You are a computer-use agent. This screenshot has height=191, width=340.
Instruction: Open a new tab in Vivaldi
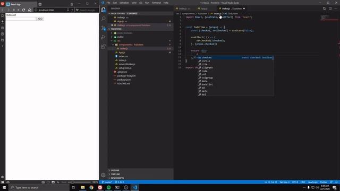click(x=40, y=4)
